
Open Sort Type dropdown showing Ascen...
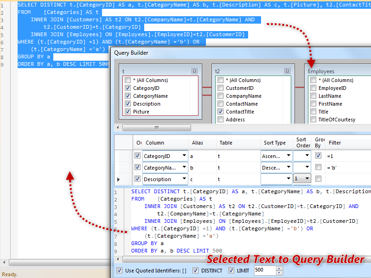pos(288,156)
